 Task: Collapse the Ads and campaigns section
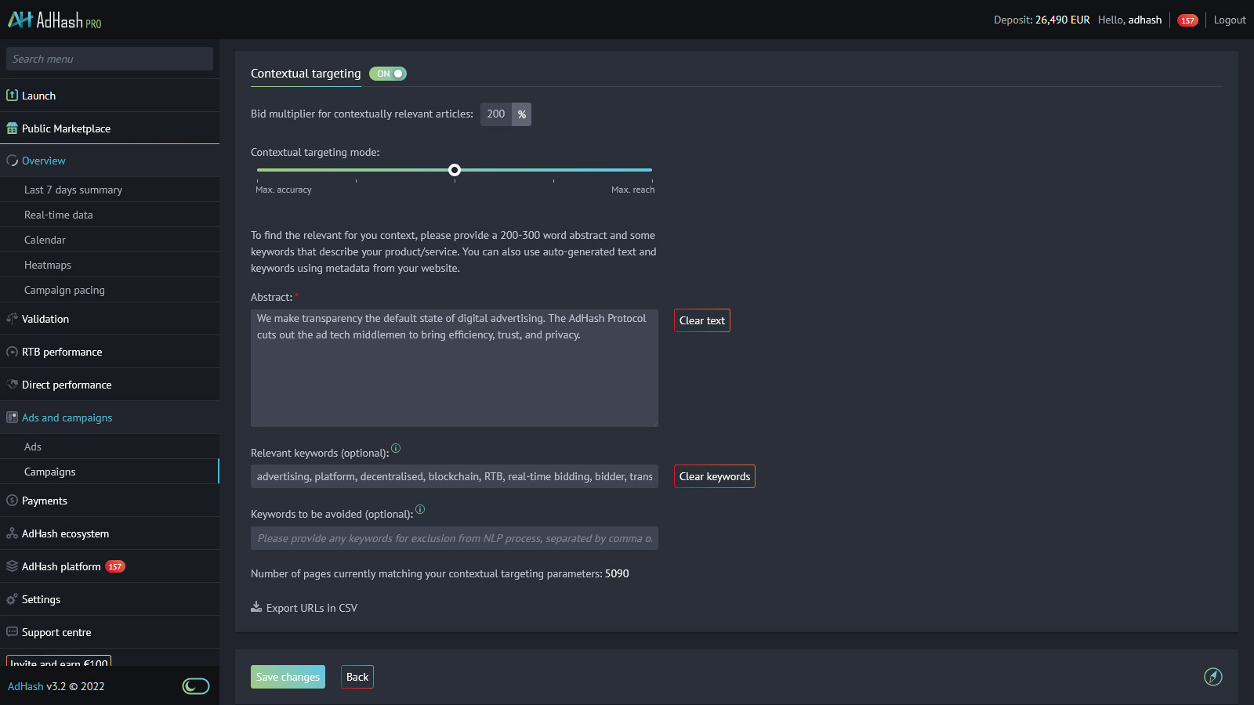67,418
